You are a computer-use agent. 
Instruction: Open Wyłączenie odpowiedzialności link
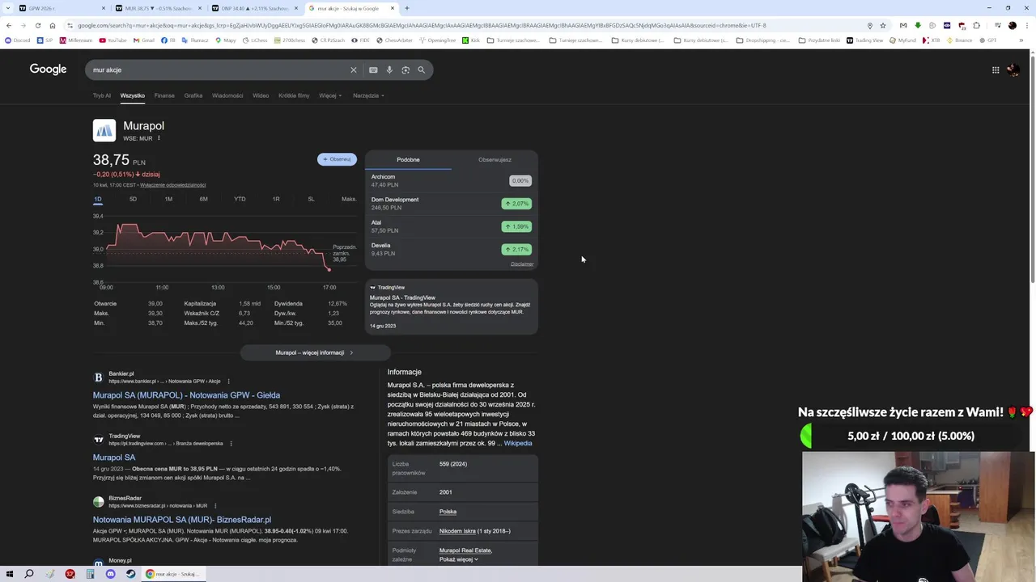172,185
